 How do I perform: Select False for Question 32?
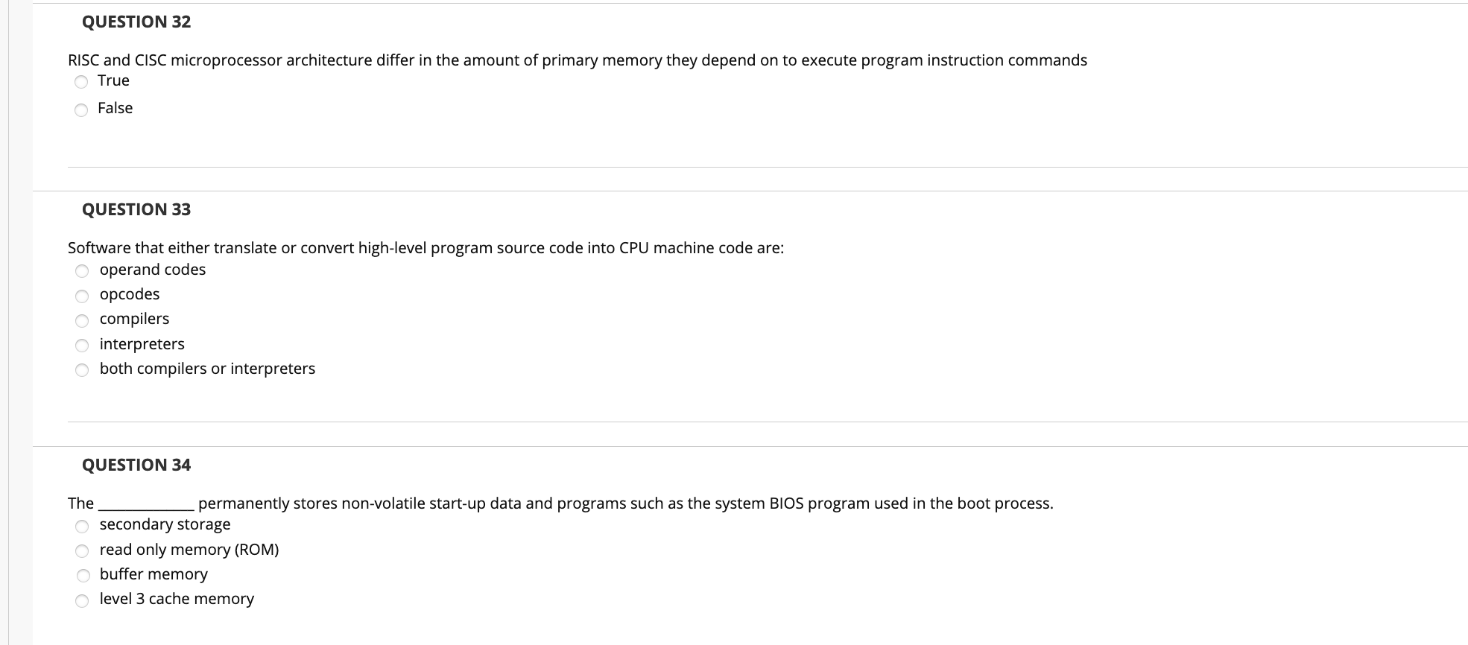click(x=81, y=109)
